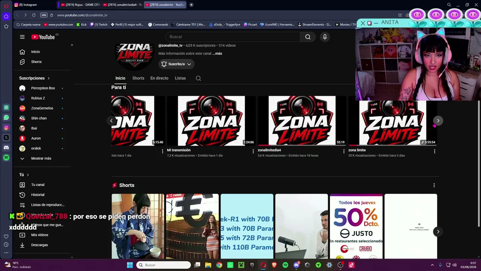
Task: Open the Twitch bookmark
Action: pyautogui.click(x=98, y=24)
